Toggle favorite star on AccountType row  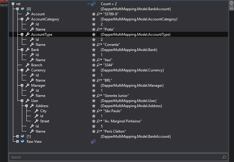(94, 34)
